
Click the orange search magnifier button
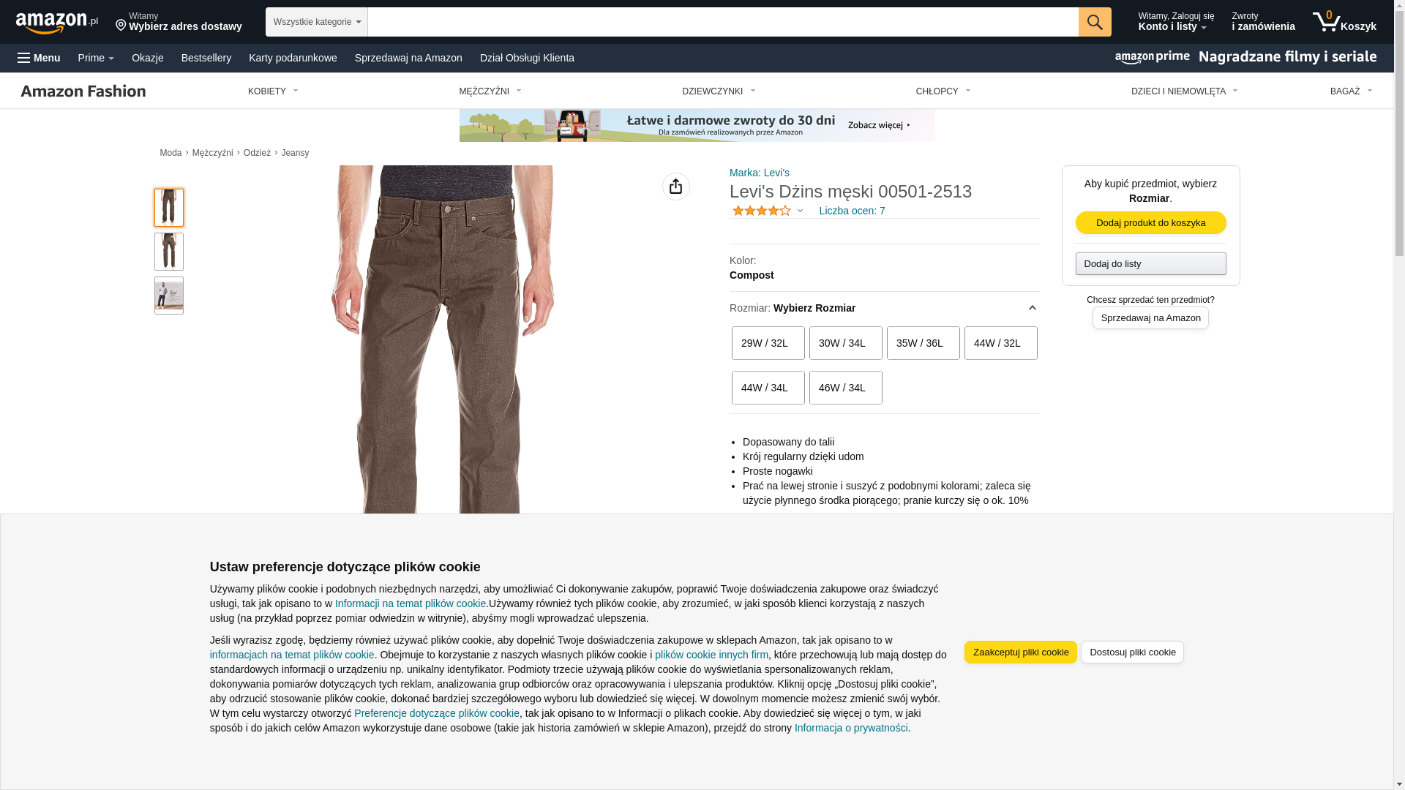[x=1095, y=22]
